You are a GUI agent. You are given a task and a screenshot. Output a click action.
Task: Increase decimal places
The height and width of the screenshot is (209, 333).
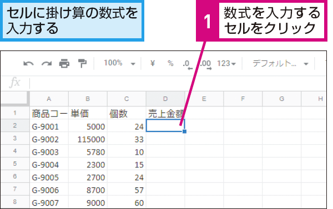click(205, 64)
